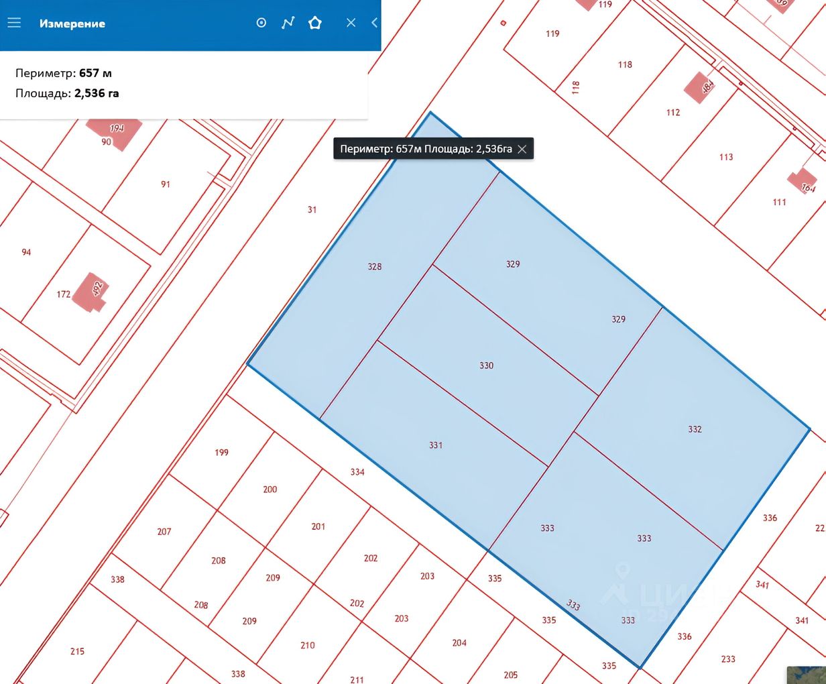The width and height of the screenshot is (826, 684).
Task: Select the polygon area measurement tool
Action: click(x=315, y=23)
